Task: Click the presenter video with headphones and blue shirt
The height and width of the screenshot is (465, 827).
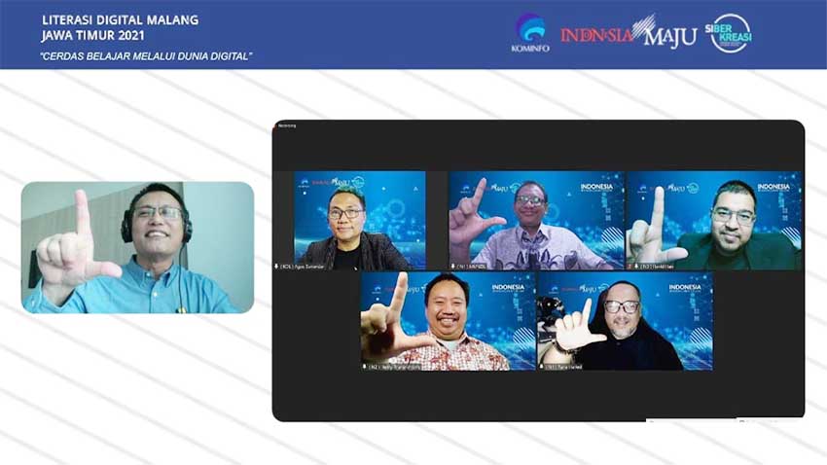Action: pos(137,247)
